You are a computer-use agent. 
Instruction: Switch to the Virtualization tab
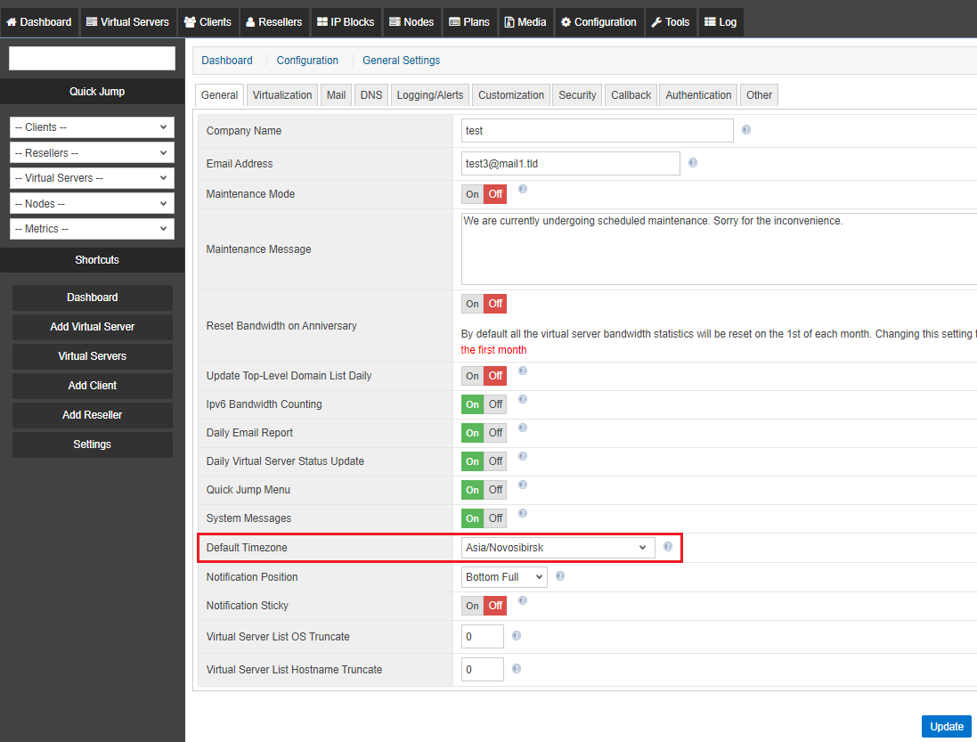[282, 95]
